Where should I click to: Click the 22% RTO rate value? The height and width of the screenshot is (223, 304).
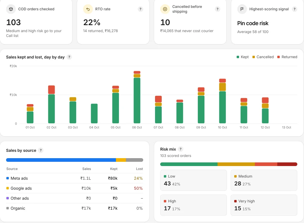click(92, 22)
